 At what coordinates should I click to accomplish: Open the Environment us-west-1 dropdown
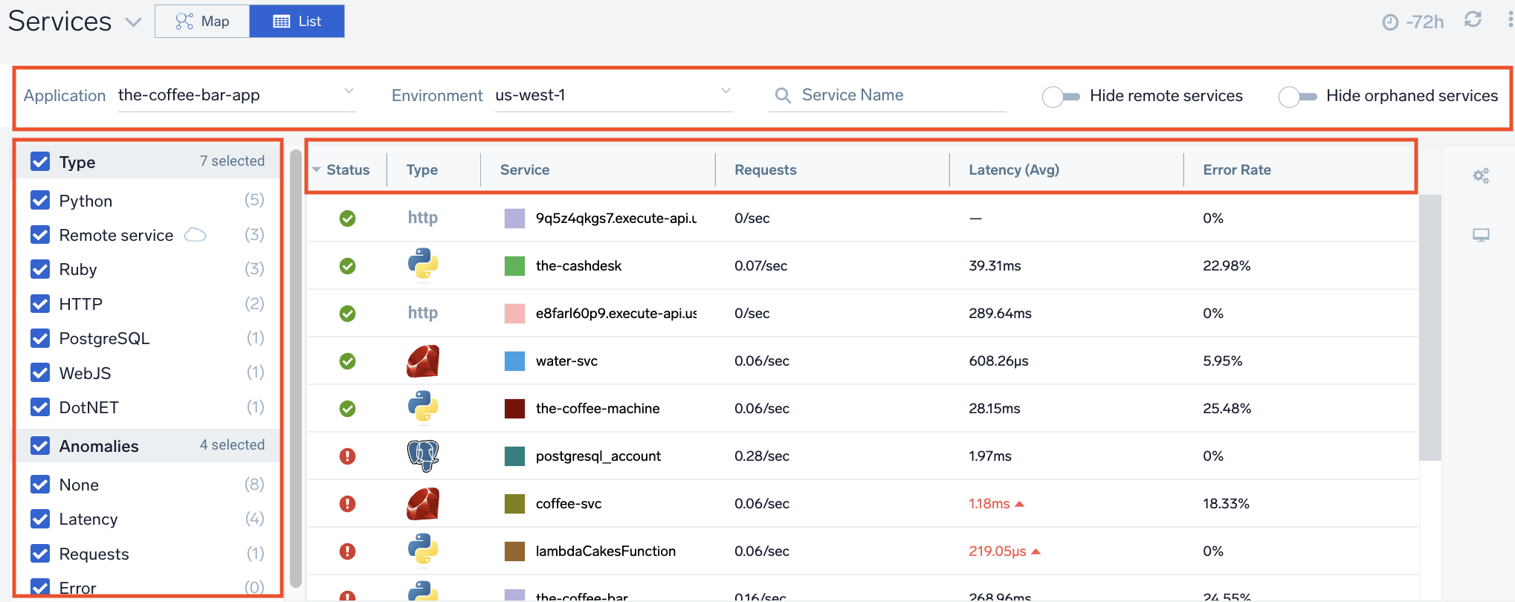(613, 95)
